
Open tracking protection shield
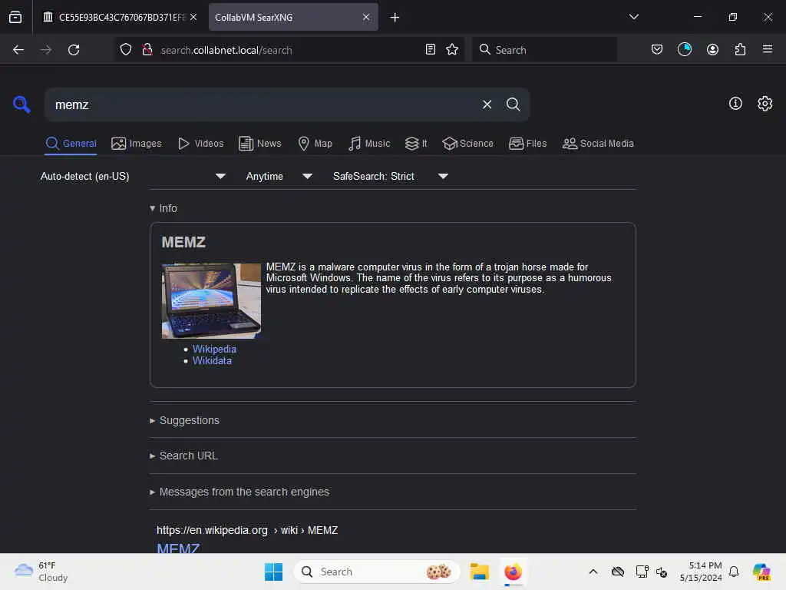126,50
